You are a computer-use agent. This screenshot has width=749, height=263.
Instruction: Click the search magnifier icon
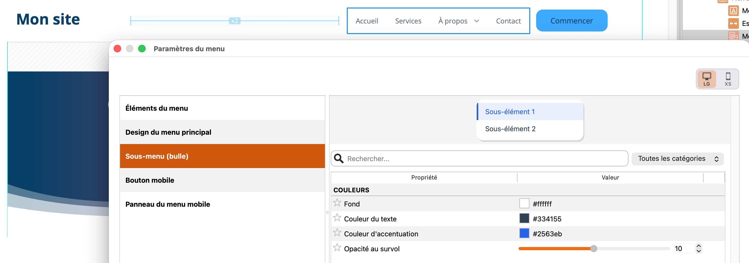point(338,159)
